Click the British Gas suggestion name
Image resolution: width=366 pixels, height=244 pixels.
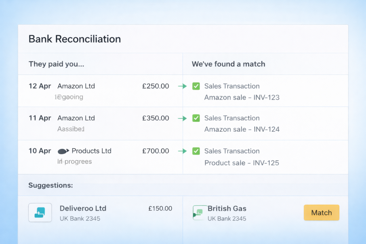point(227,209)
